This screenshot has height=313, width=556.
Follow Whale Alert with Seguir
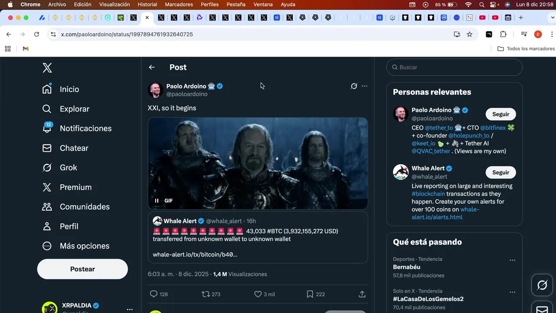(500, 173)
